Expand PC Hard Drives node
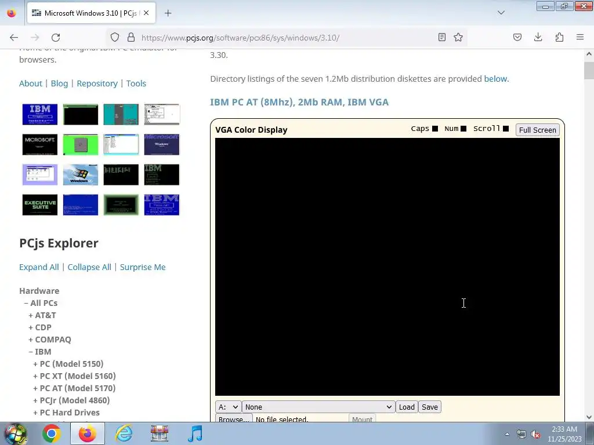 67,413
